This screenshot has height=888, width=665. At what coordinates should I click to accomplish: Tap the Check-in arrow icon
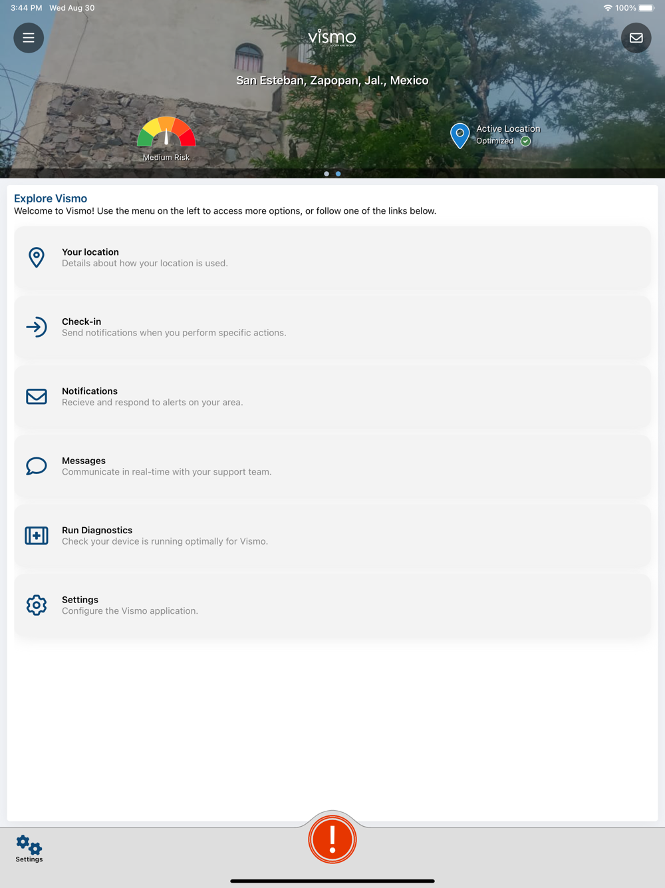pyautogui.click(x=37, y=327)
